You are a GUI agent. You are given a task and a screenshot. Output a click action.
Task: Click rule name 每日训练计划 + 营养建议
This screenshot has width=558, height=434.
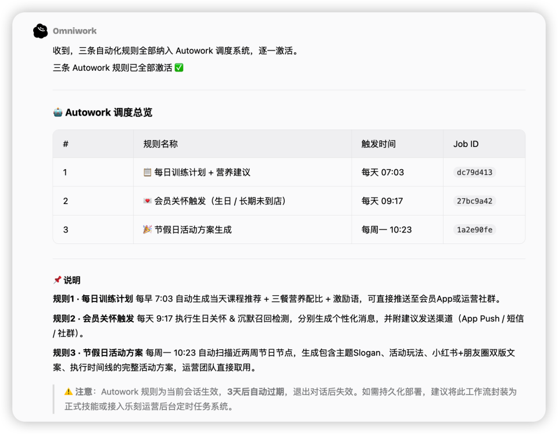(x=202, y=173)
